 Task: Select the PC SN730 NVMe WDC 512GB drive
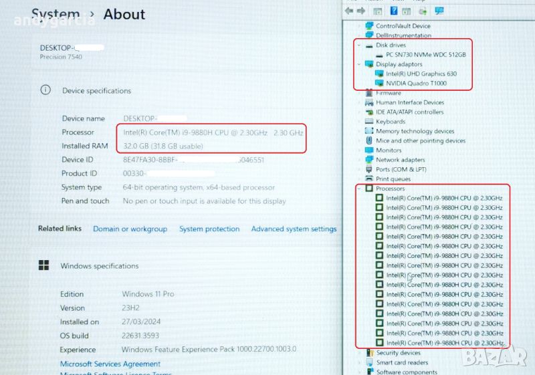click(425, 54)
